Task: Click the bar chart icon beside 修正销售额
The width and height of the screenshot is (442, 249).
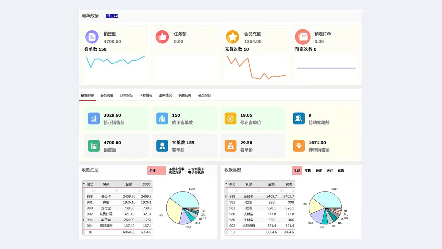Action: (94, 119)
